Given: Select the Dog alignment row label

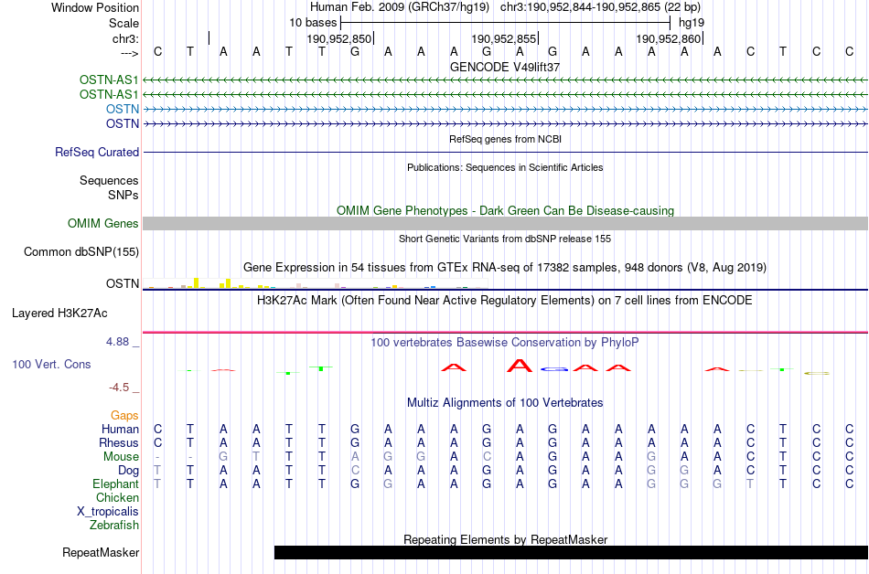Looking at the screenshot, I should [128, 471].
